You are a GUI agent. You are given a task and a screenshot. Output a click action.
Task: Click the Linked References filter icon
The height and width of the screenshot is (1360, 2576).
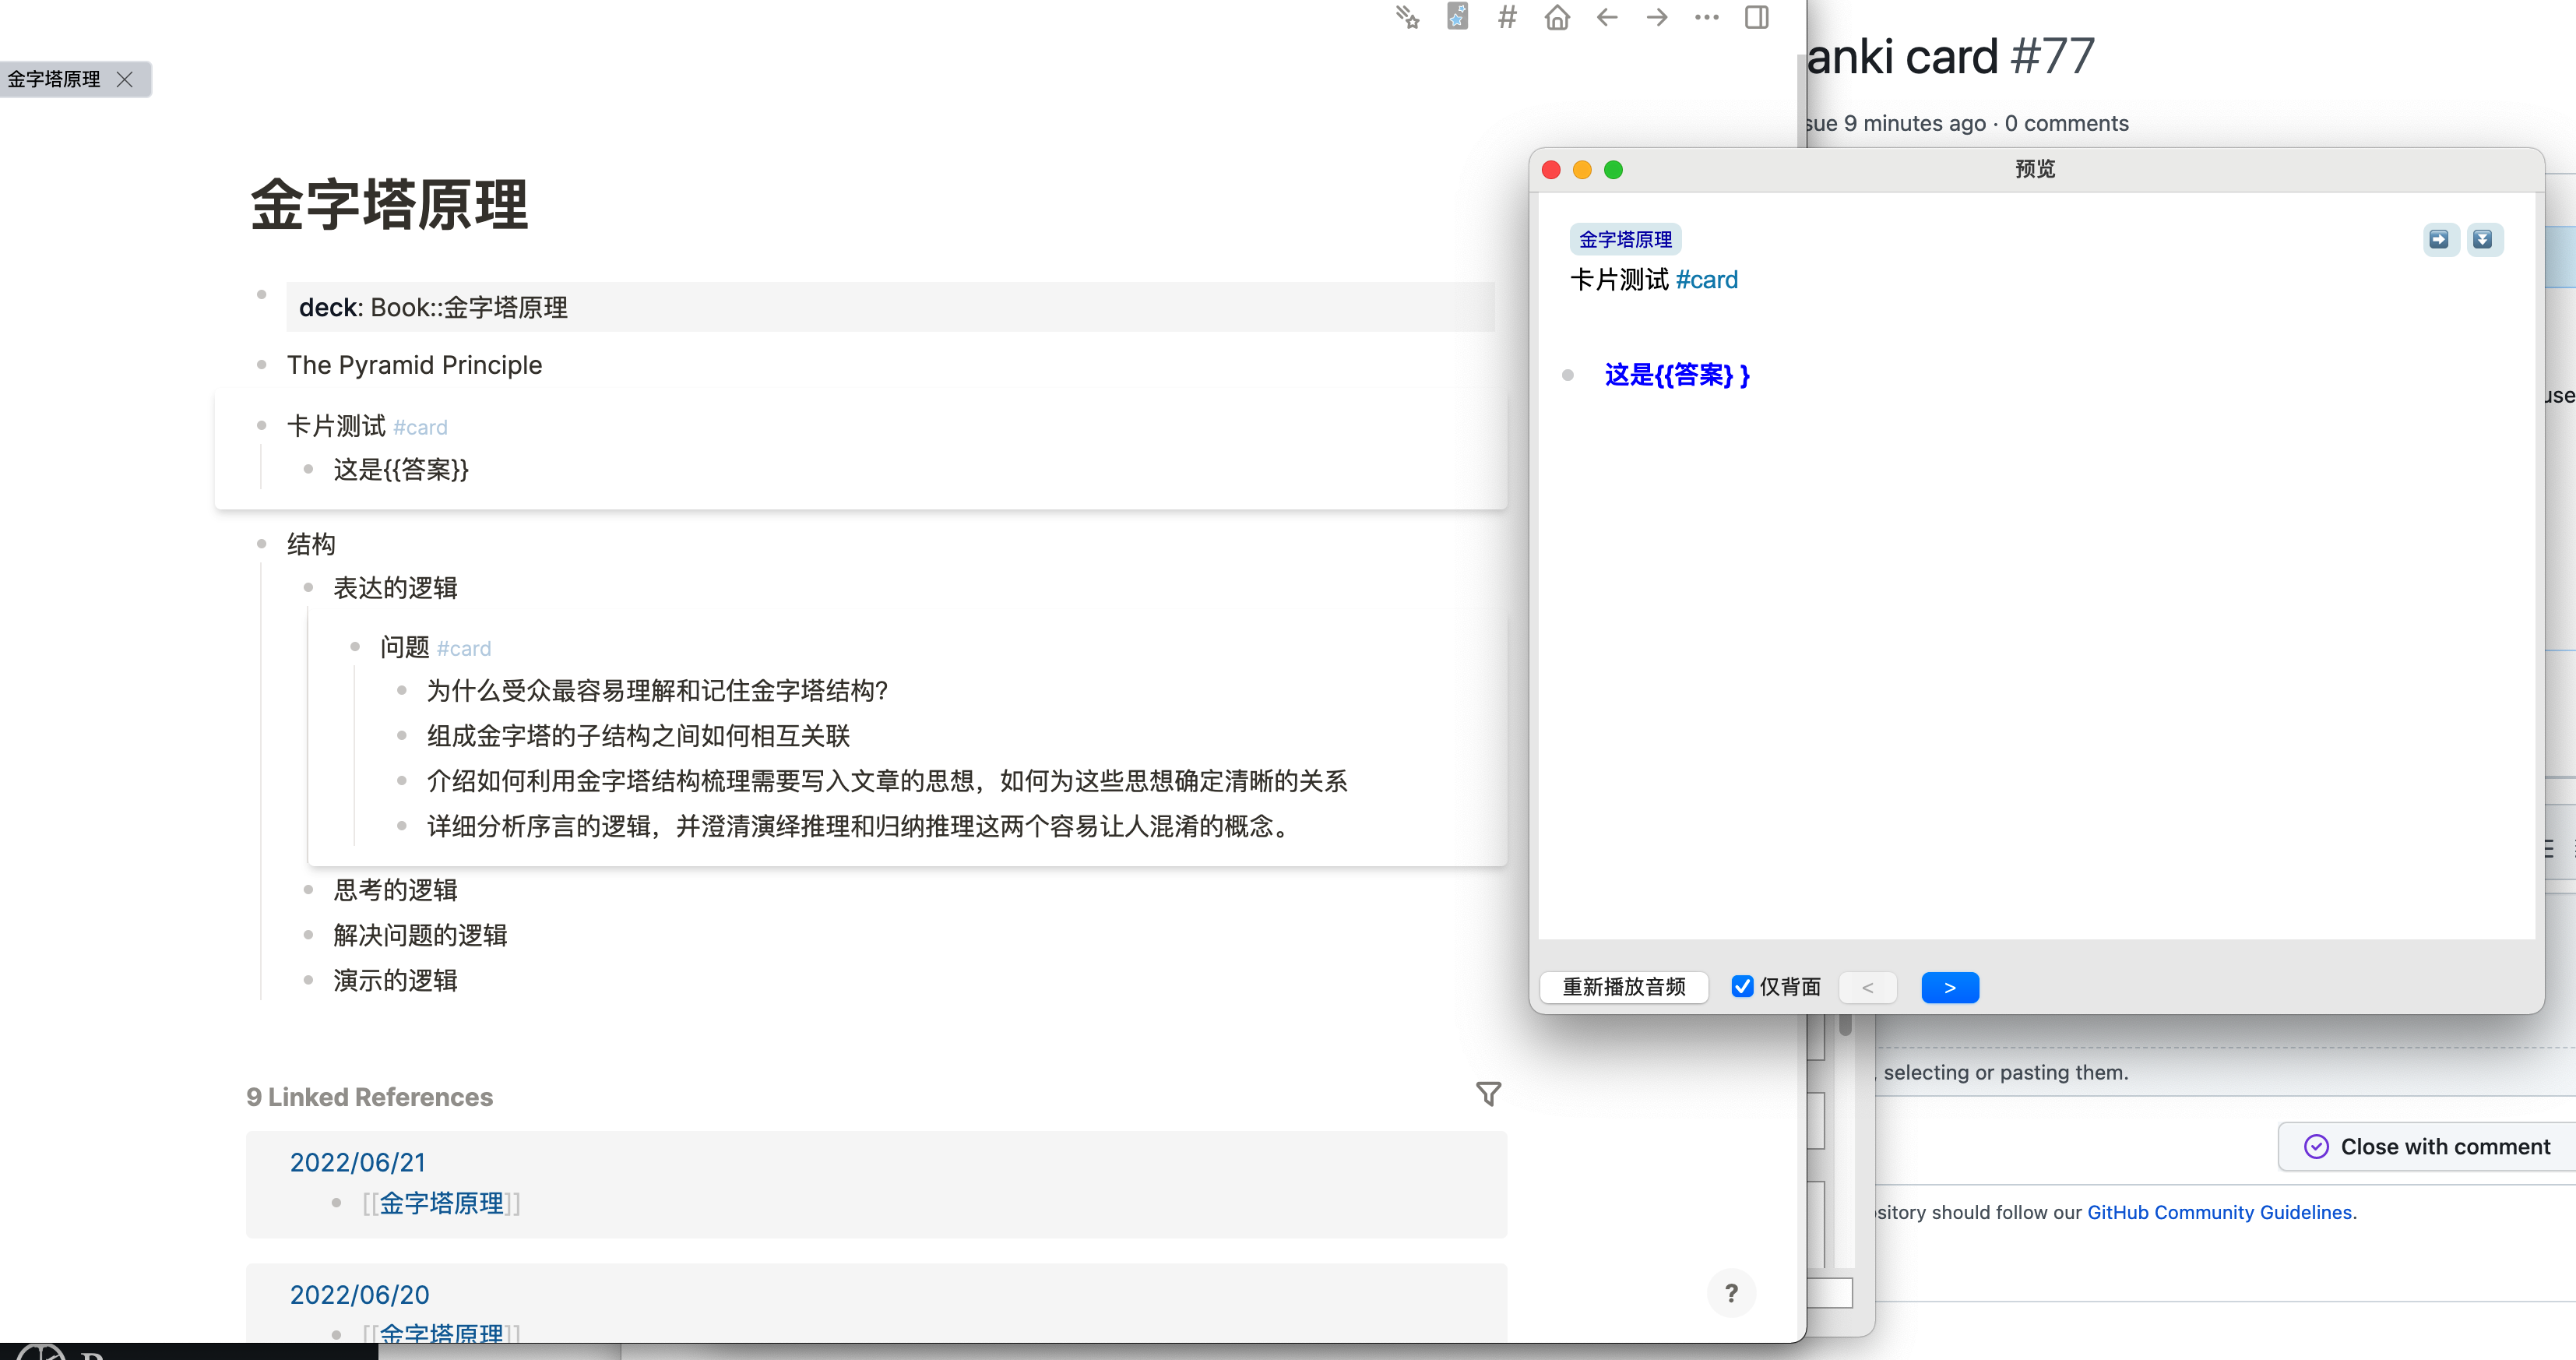tap(1488, 1094)
